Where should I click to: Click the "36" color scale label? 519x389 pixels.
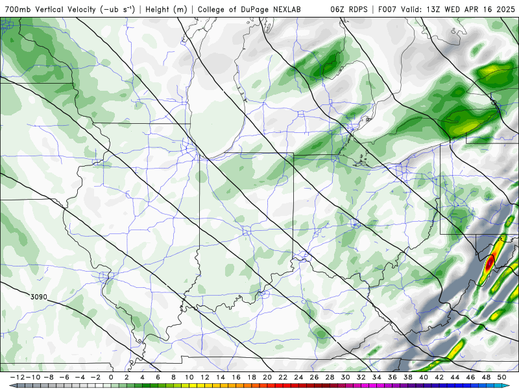[392, 377]
